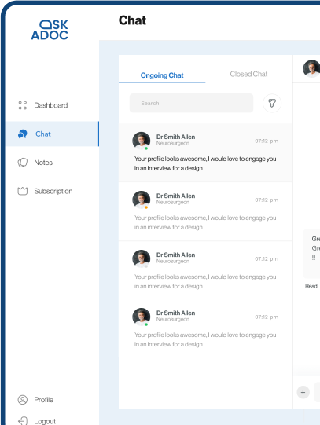The width and height of the screenshot is (320, 425).
Task: Click the chat Search field
Action: 192,103
